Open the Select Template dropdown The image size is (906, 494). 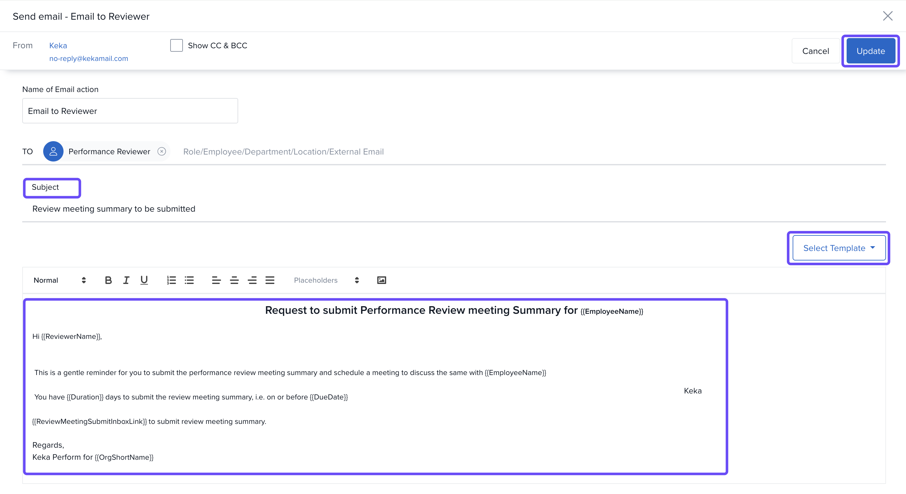[838, 248]
